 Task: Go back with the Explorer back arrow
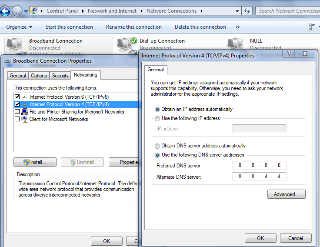pyautogui.click(x=5, y=11)
